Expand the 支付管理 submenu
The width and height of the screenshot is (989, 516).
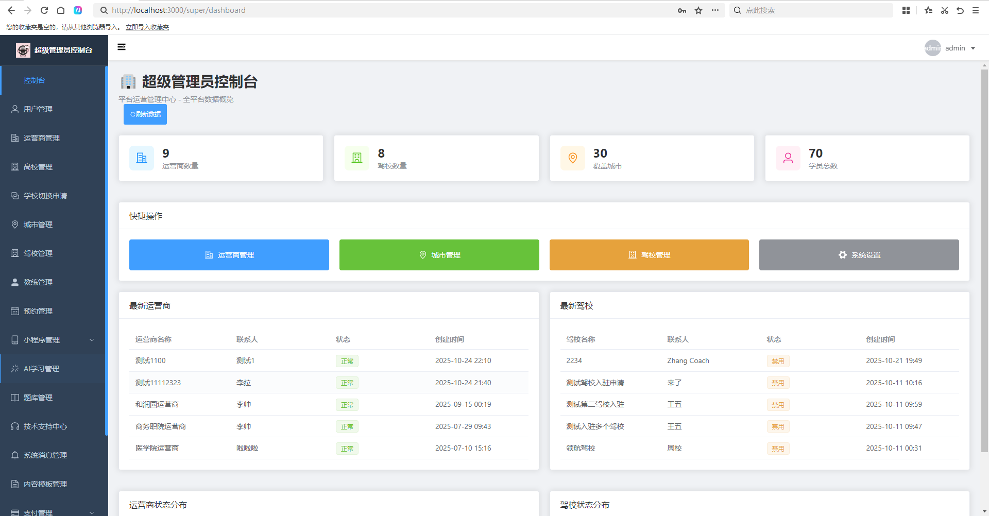[92, 512]
